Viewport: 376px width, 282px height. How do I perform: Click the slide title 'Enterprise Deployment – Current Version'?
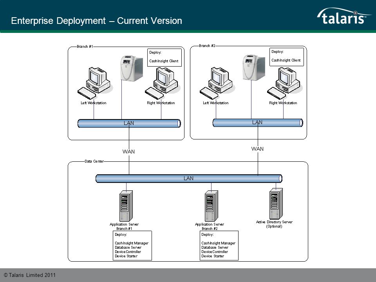96,21
